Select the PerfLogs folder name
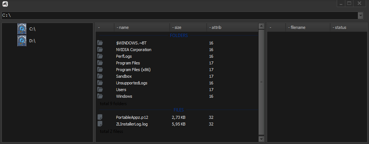Screen dimensions: 369x144 pos(124,56)
